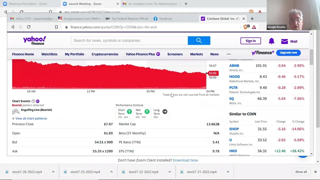Open Yahoo Mail envelope icon

tap(284, 41)
